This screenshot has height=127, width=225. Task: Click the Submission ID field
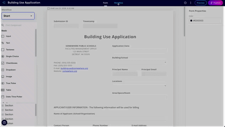(x=66, y=26)
